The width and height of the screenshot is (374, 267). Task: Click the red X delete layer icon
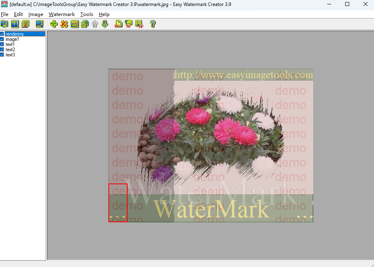tap(64, 24)
